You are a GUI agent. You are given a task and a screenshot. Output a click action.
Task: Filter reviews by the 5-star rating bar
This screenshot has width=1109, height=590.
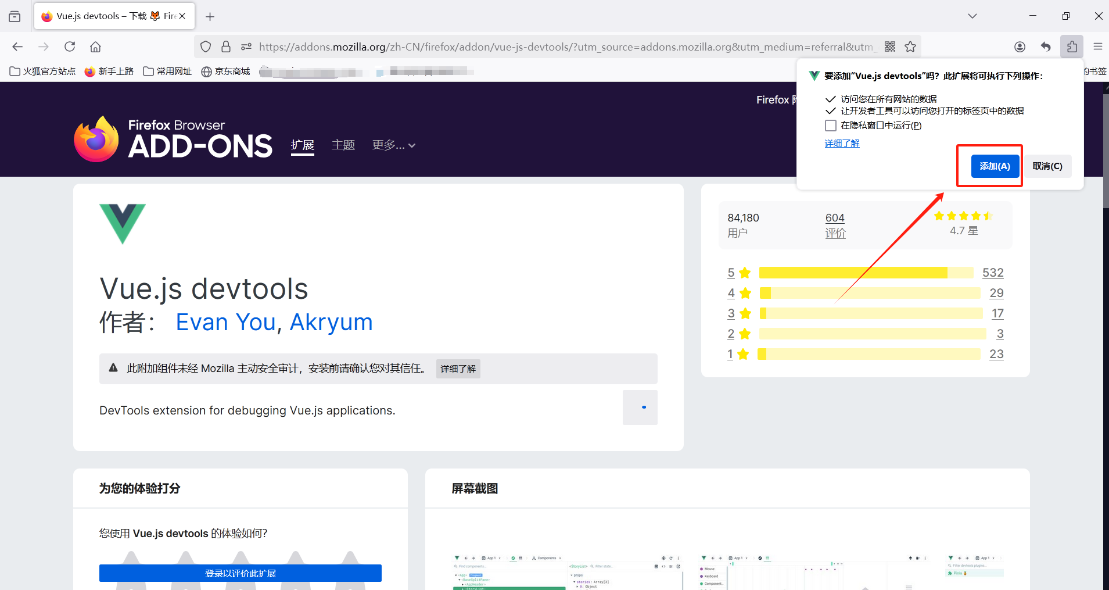click(x=866, y=273)
